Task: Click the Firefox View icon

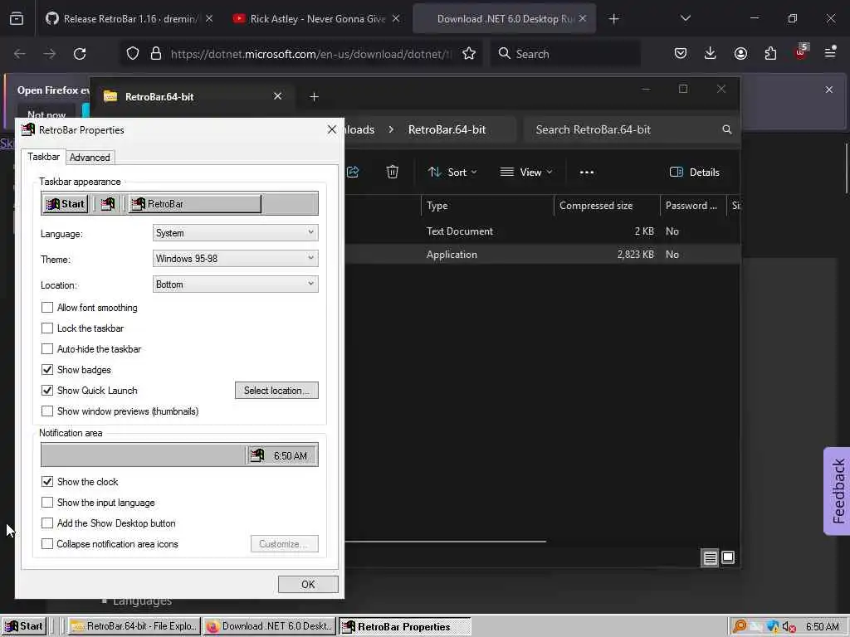Action: [x=17, y=19]
